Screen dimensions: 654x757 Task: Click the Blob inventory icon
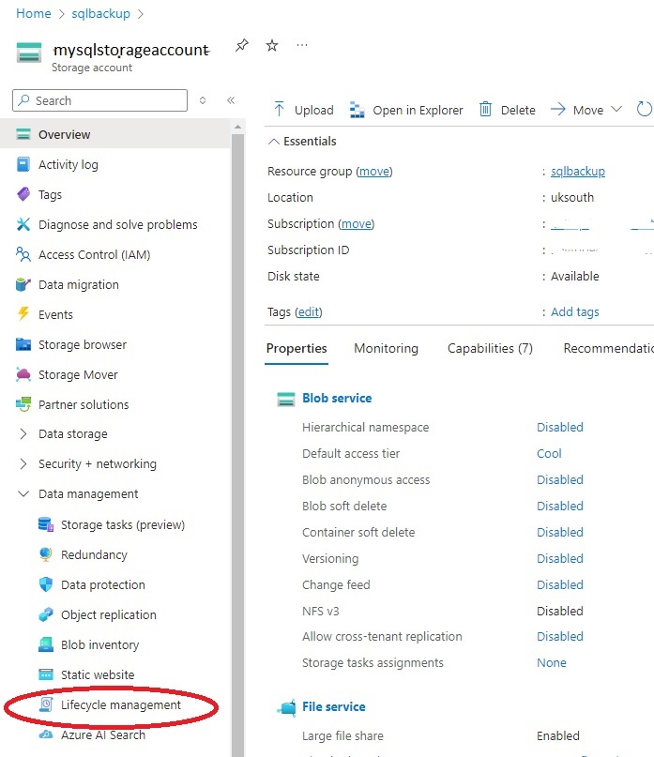(46, 644)
